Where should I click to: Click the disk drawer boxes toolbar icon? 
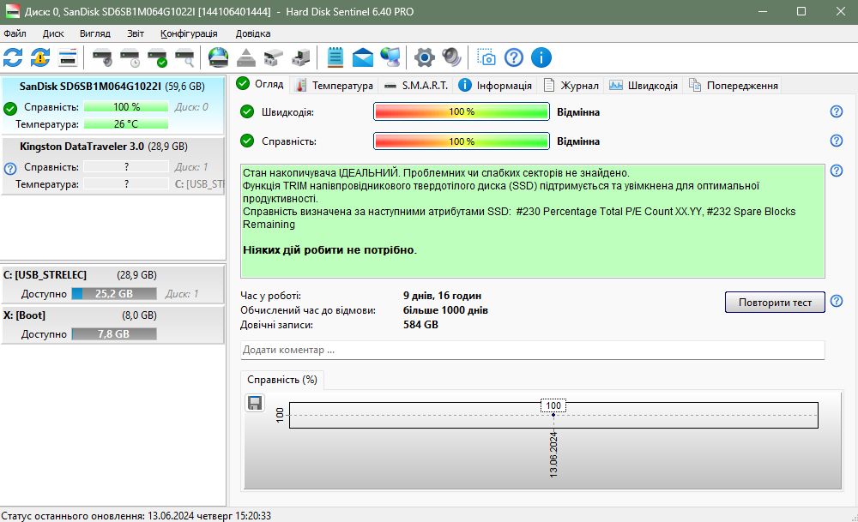click(x=274, y=57)
